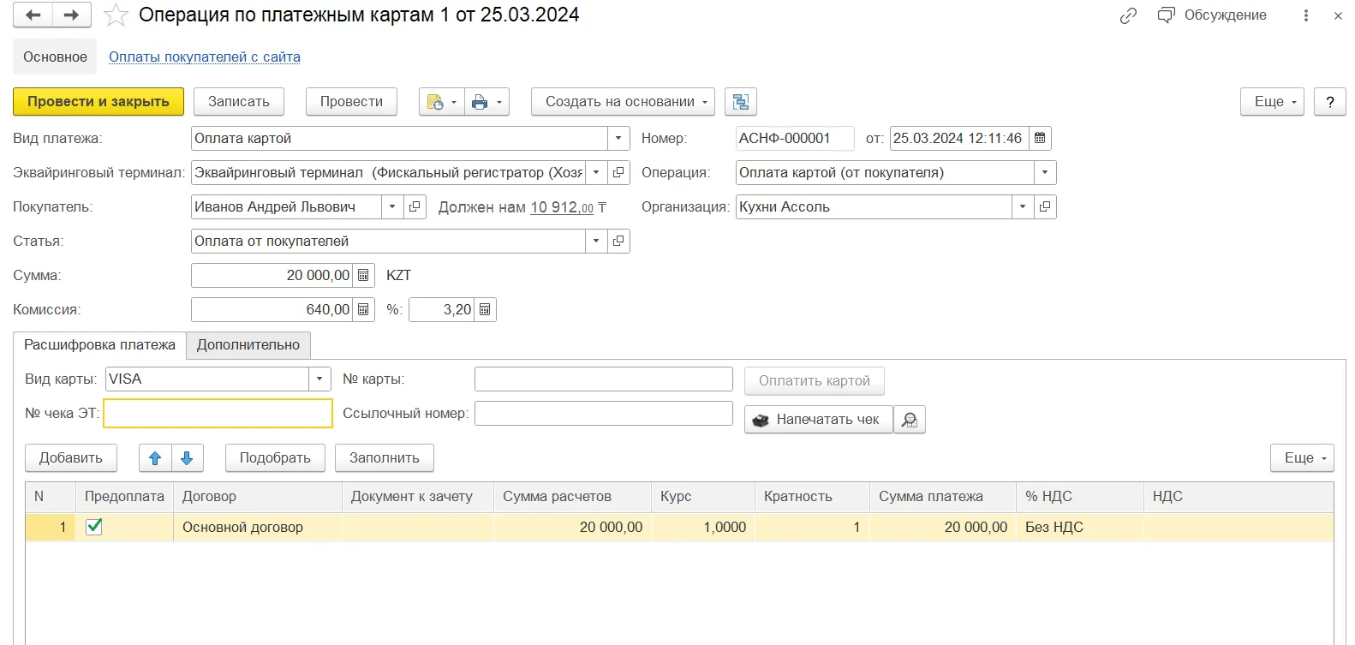The image size is (1355, 645).
Task: Open the Эквайринговый терминал record
Action: coord(618,172)
